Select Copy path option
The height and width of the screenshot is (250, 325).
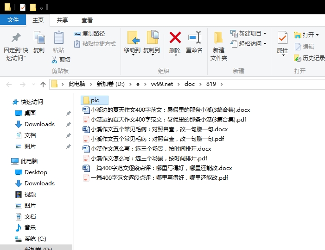click(89, 33)
